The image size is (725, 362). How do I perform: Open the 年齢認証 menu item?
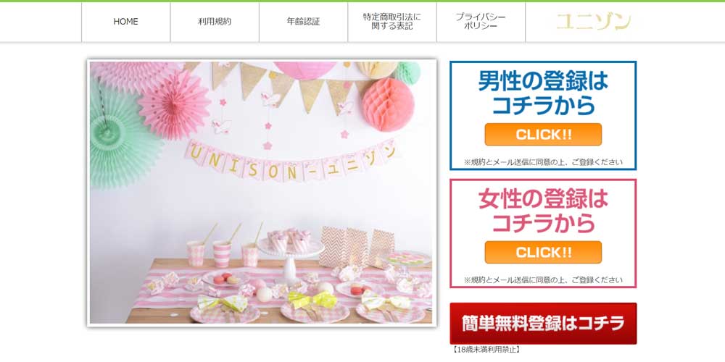point(303,22)
